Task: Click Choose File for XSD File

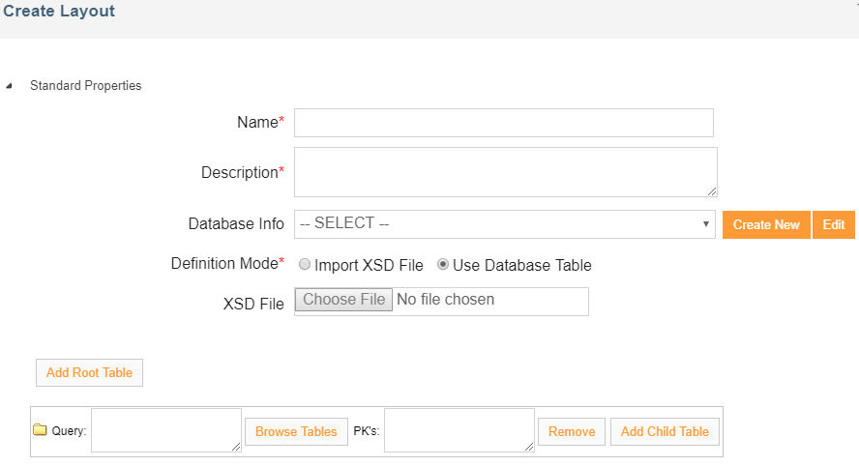Action: coord(343,300)
